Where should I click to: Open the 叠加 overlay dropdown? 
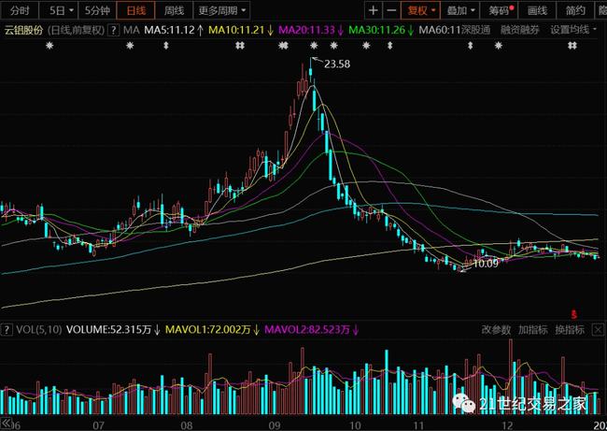pyautogui.click(x=460, y=10)
